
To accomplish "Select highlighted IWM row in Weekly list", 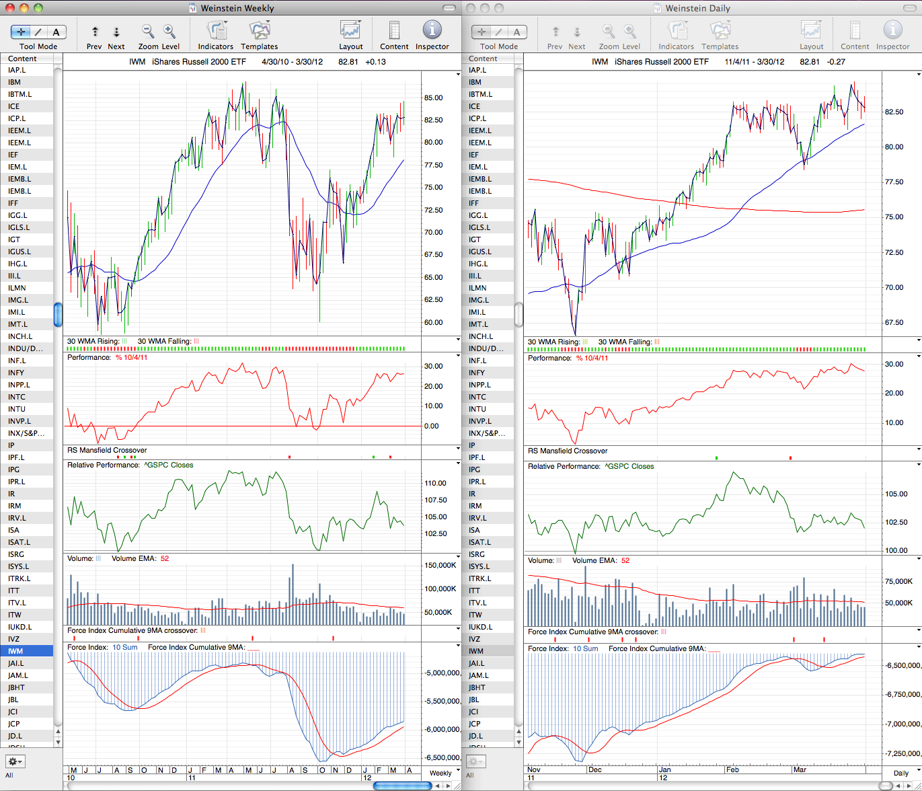I will pos(26,651).
